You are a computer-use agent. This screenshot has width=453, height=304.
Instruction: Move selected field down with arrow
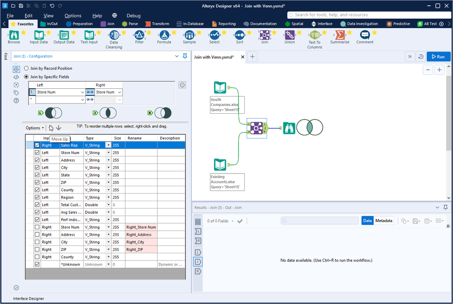pos(58,128)
